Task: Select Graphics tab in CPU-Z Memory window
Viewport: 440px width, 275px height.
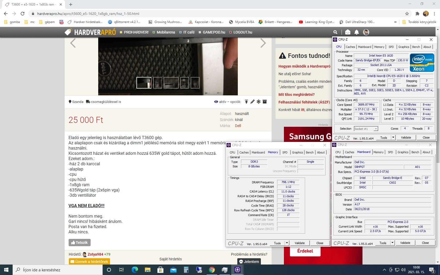Action: [x=297, y=152]
